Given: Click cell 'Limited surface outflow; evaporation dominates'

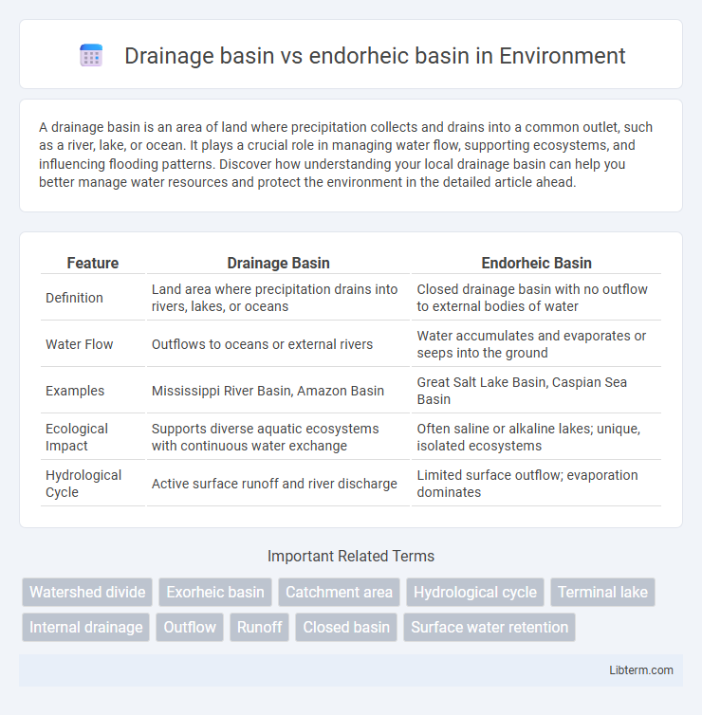Looking at the screenshot, I should [x=536, y=484].
